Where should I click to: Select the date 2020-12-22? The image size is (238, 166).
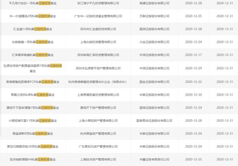[x=193, y=82]
